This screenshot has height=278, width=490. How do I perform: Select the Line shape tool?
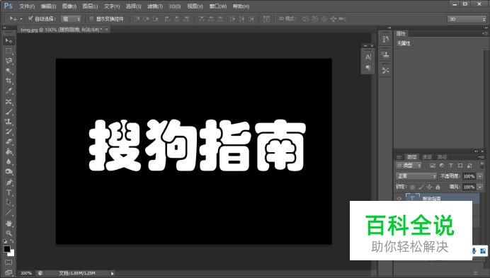[x=8, y=212]
